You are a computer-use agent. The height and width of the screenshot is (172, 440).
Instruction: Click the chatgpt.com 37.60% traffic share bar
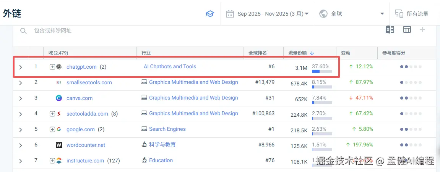click(x=321, y=71)
